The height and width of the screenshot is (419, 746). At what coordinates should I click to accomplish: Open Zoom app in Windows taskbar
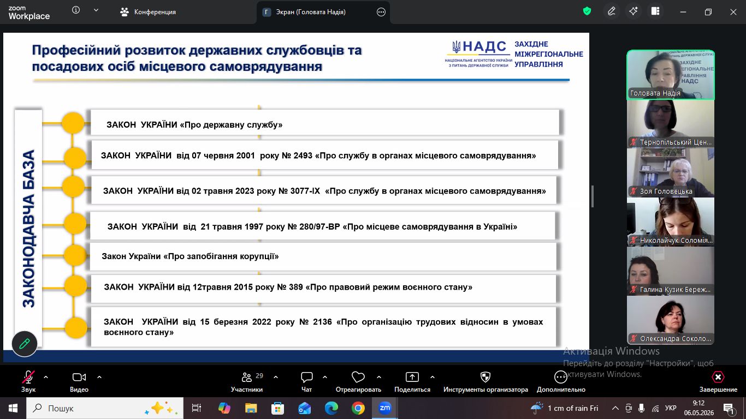385,408
